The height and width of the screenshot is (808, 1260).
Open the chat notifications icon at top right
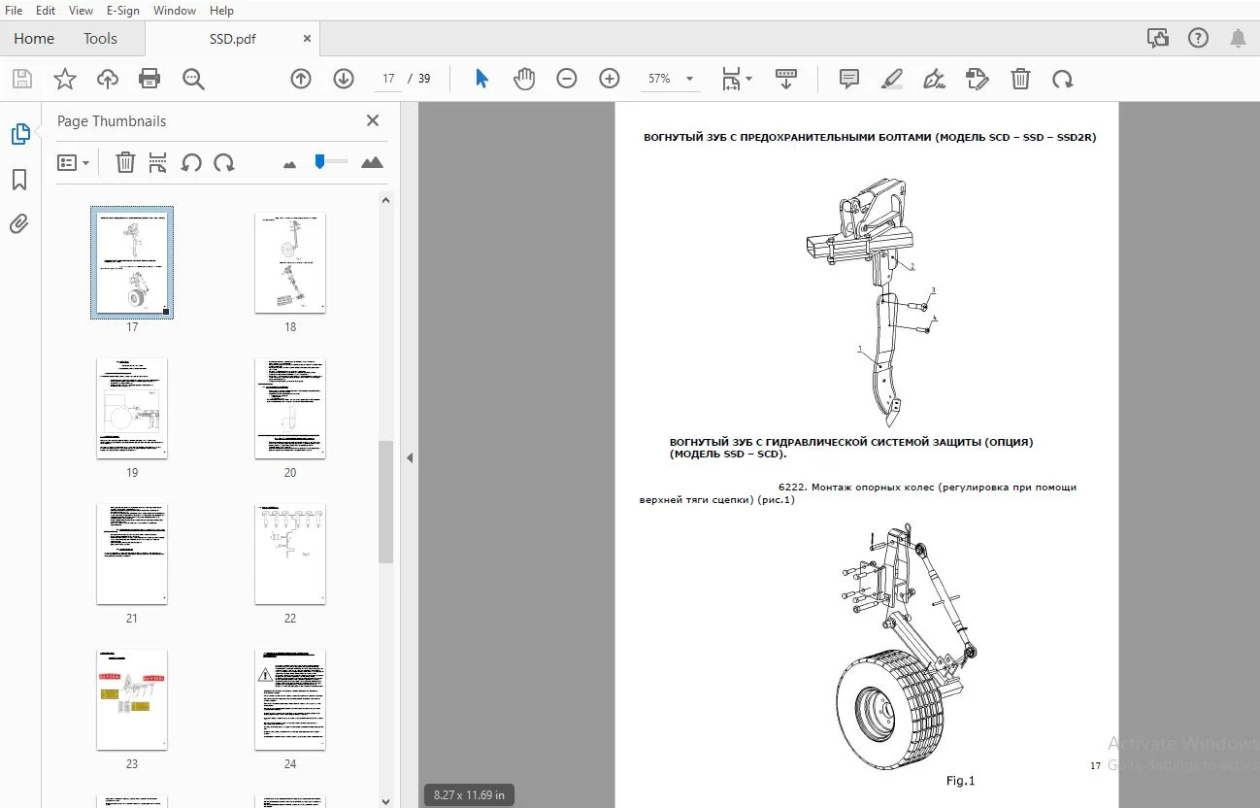click(1158, 38)
